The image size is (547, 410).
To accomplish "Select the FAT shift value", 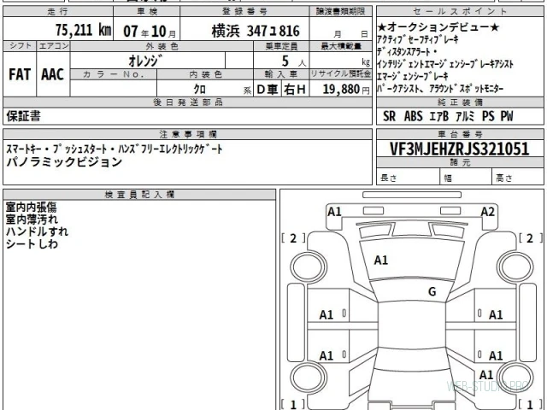I will click(20, 74).
